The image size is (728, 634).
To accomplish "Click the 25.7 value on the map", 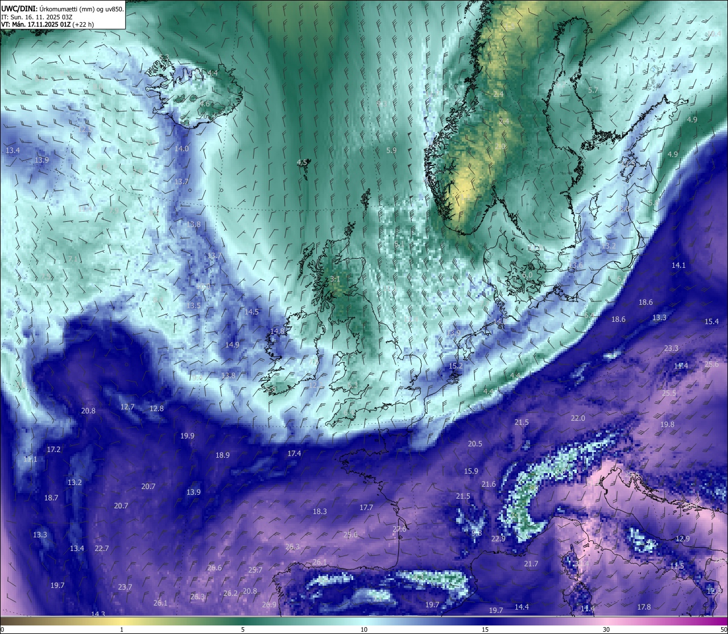I will click(x=255, y=570).
